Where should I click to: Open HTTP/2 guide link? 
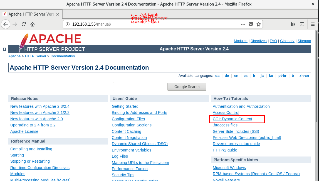tap(225, 150)
